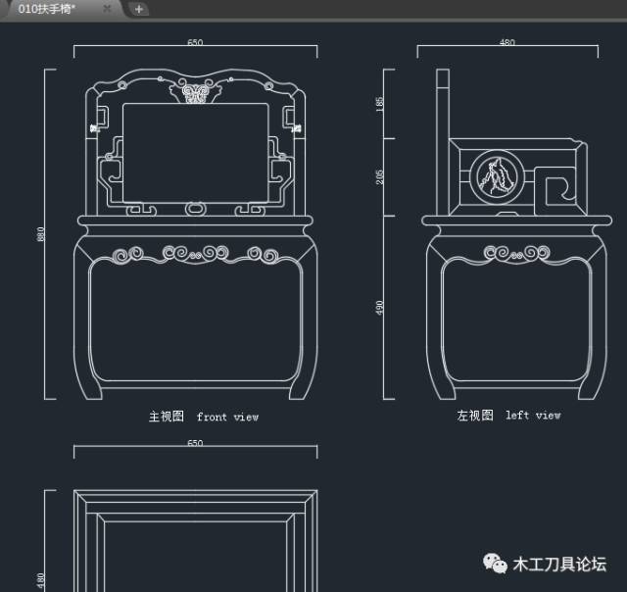Click the 木工刀具论坛 watermark text
The width and height of the screenshot is (627, 592).
(559, 564)
